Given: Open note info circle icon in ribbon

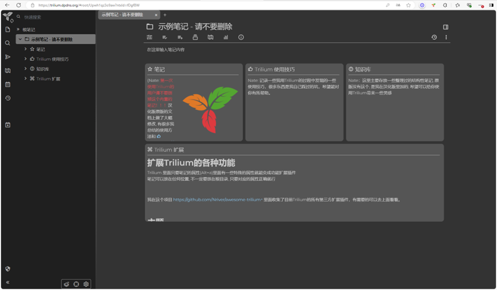Looking at the screenshot, I should point(241,37).
